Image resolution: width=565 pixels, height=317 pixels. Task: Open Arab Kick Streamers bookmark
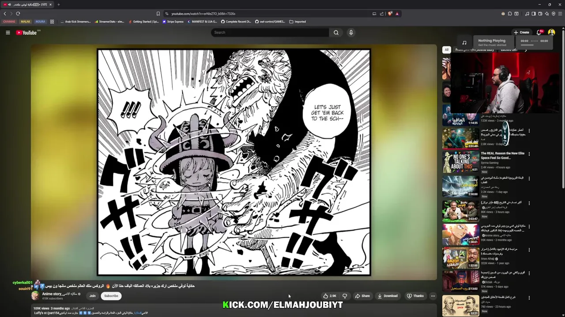click(75, 22)
